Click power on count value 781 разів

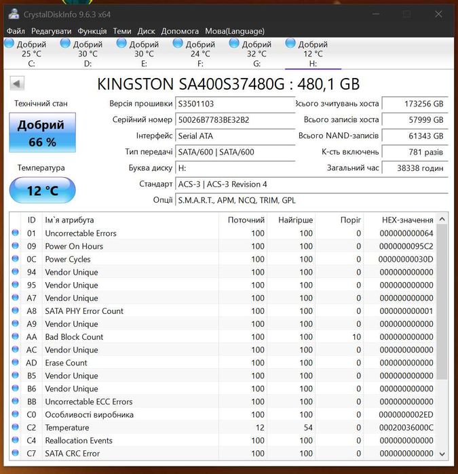click(x=415, y=152)
